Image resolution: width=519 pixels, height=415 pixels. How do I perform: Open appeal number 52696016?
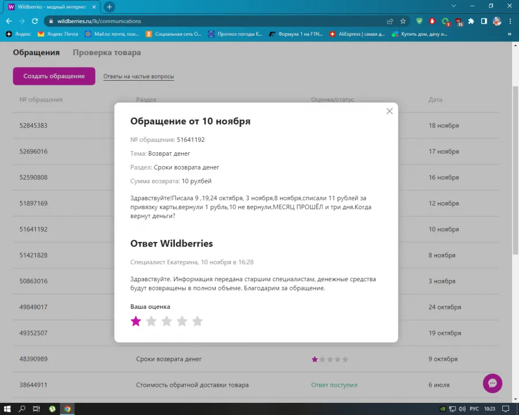(33, 151)
